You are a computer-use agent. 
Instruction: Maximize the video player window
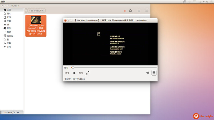click(x=71, y=20)
